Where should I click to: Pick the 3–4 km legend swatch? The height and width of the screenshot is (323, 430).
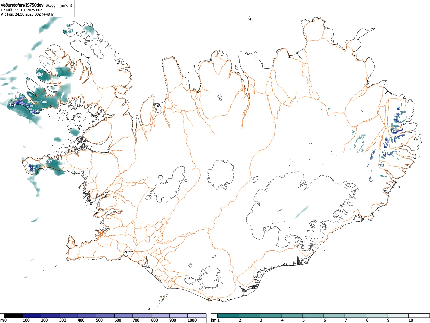point(271,316)
